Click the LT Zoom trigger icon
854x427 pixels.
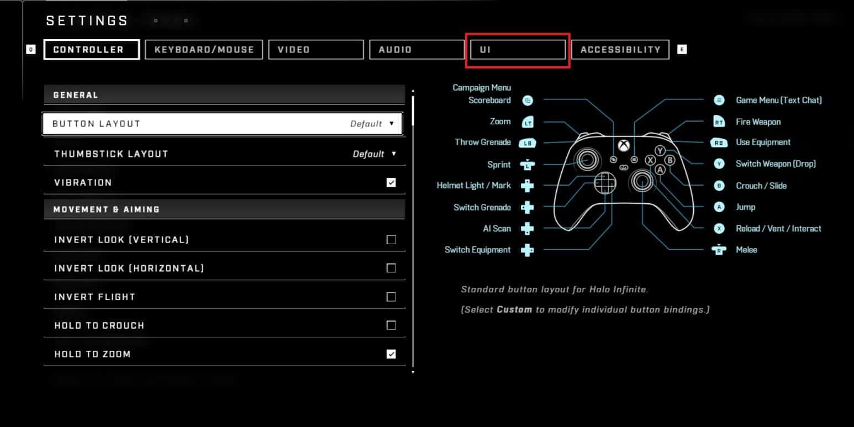click(x=528, y=122)
